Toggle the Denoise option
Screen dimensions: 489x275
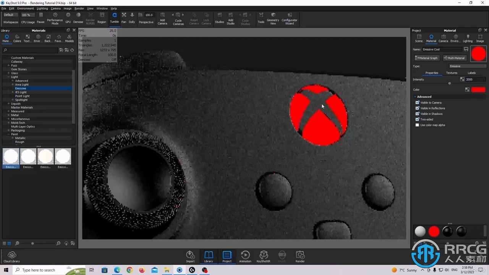pyautogui.click(x=78, y=18)
